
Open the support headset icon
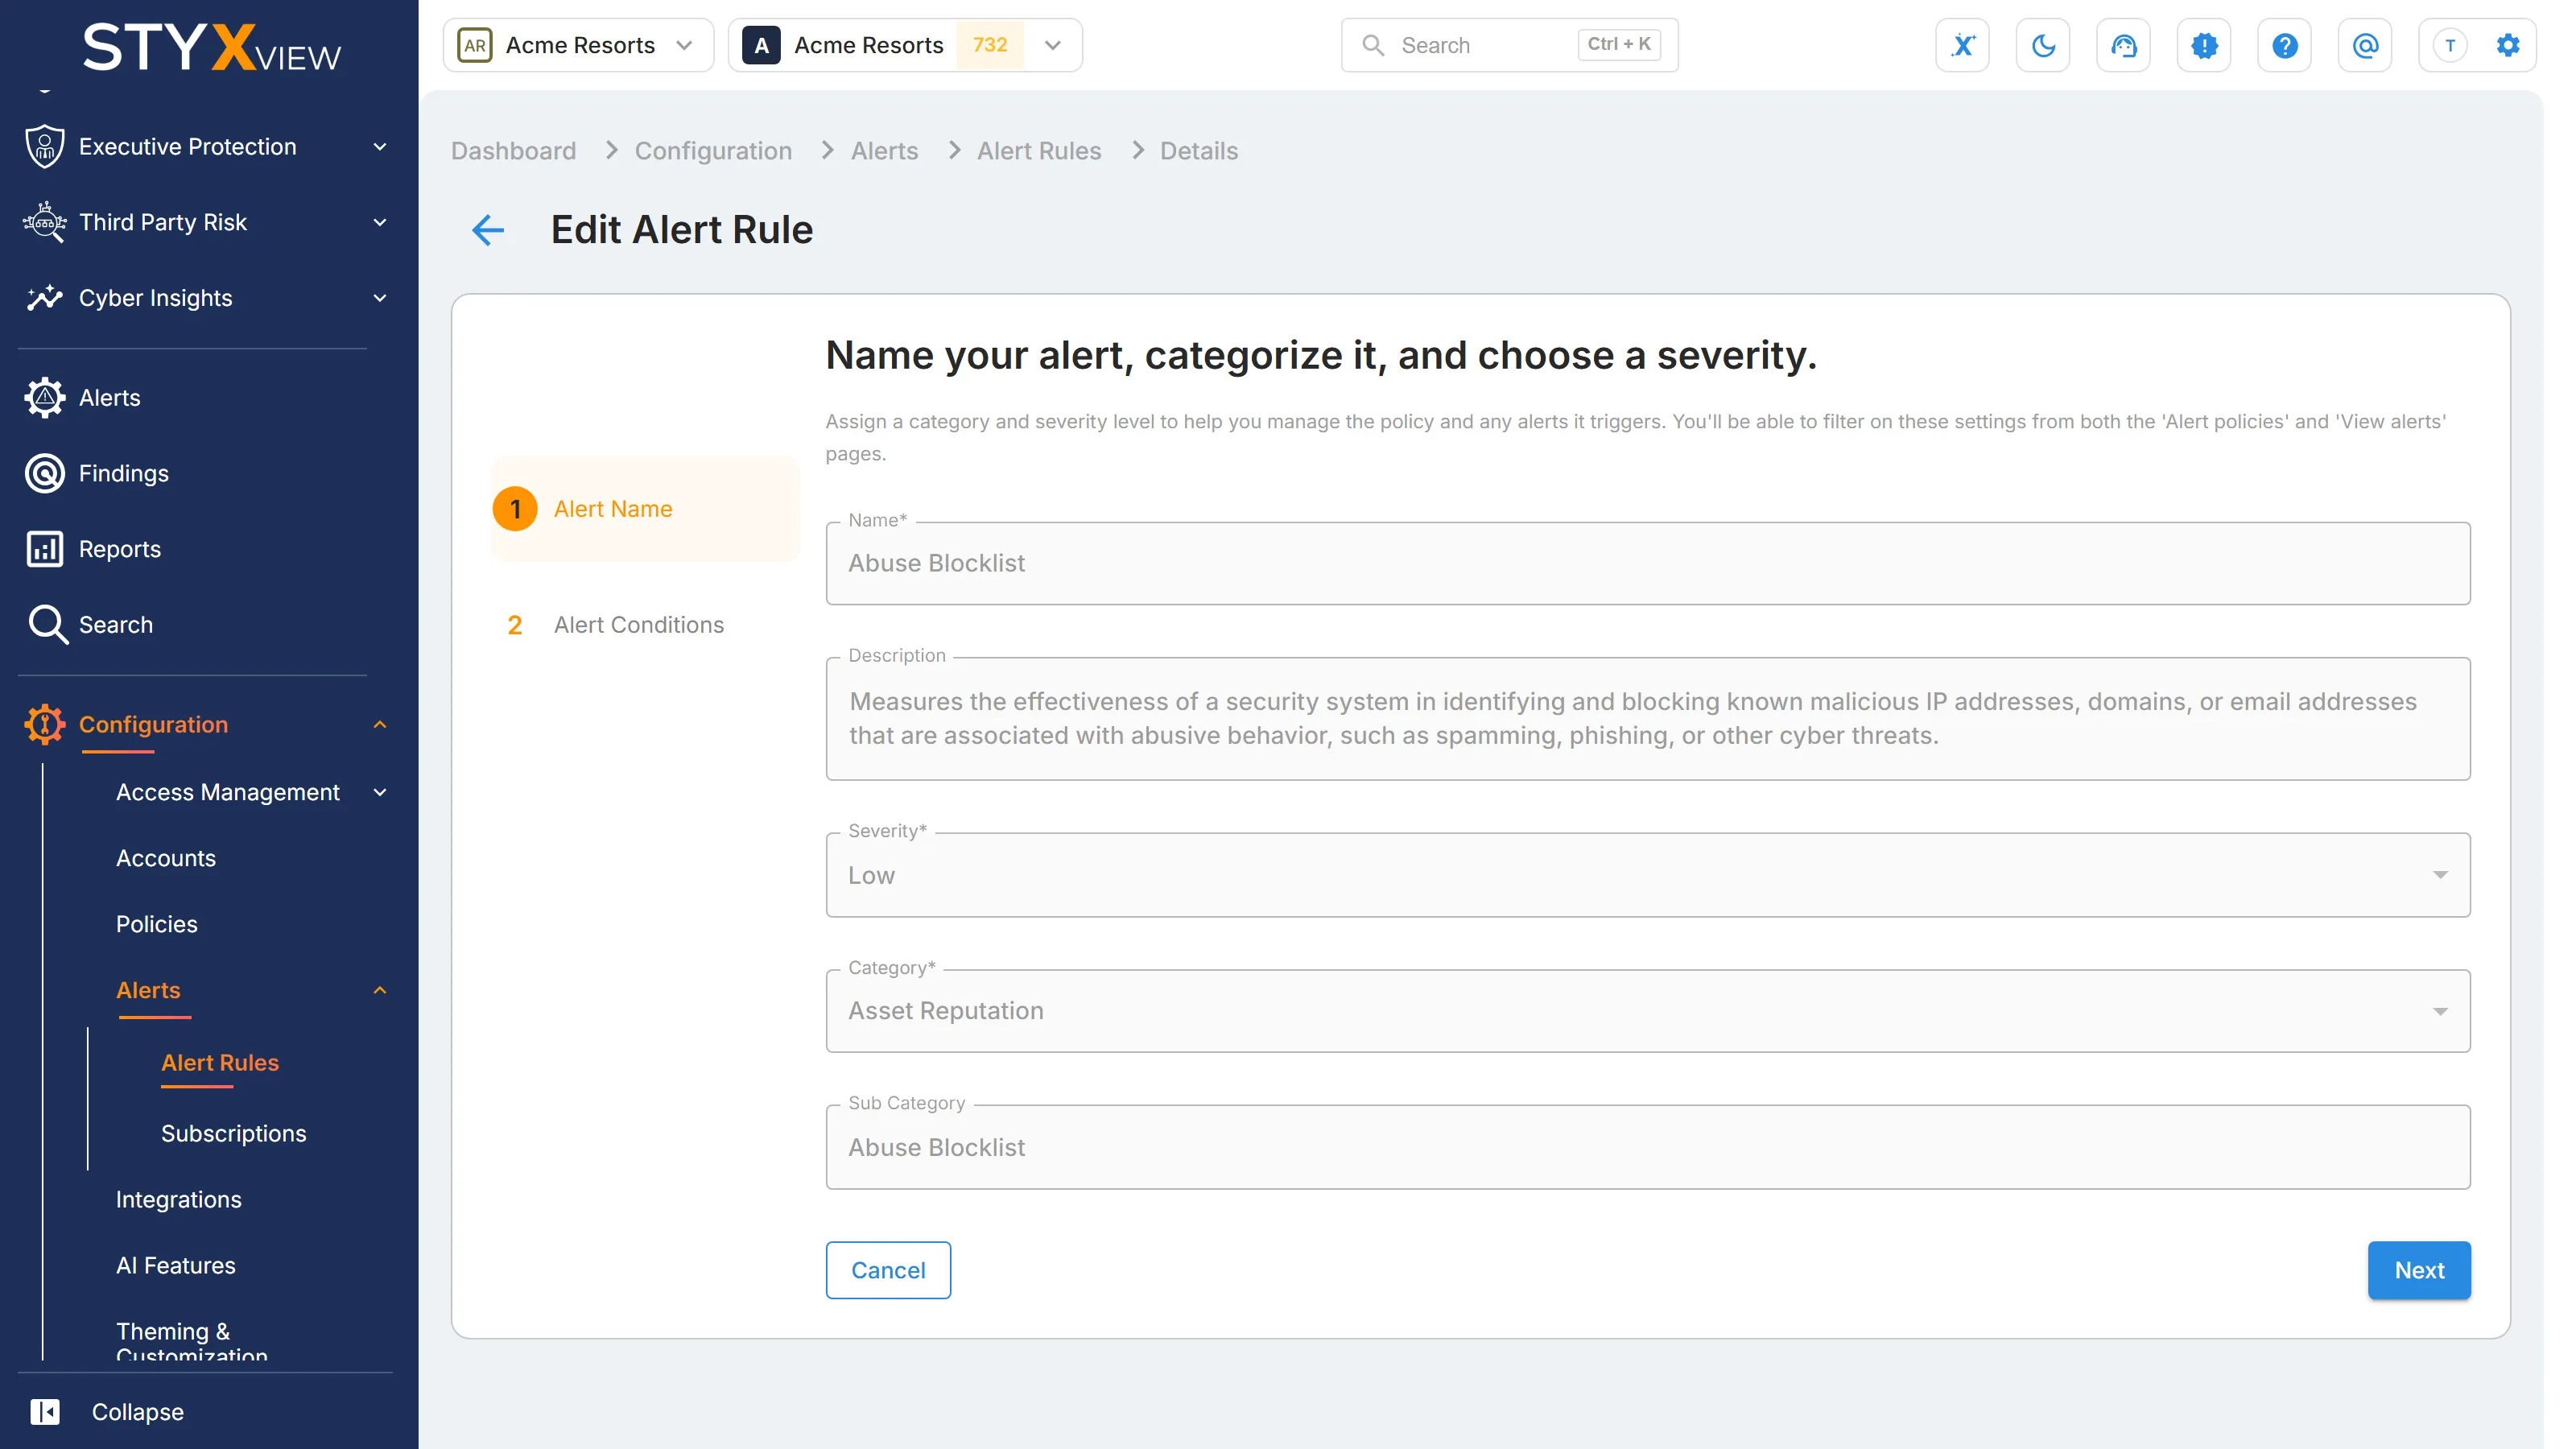click(2123, 45)
